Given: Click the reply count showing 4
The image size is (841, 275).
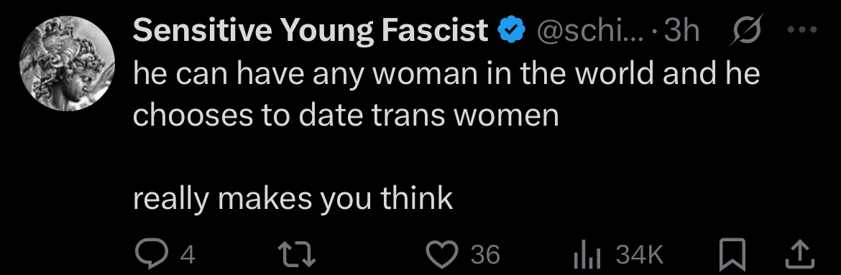Looking at the screenshot, I should click(x=187, y=255).
